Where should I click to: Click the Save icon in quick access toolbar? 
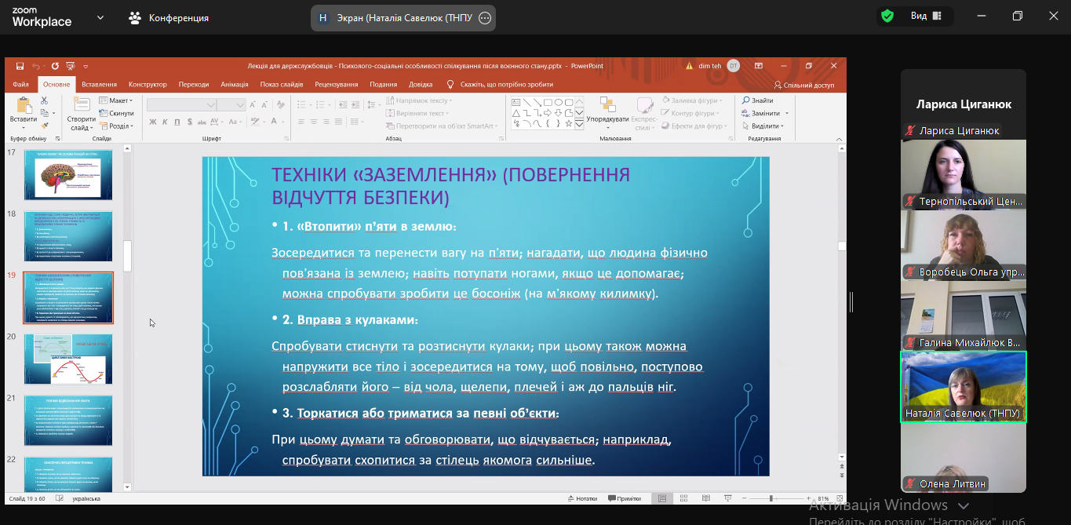pos(20,67)
